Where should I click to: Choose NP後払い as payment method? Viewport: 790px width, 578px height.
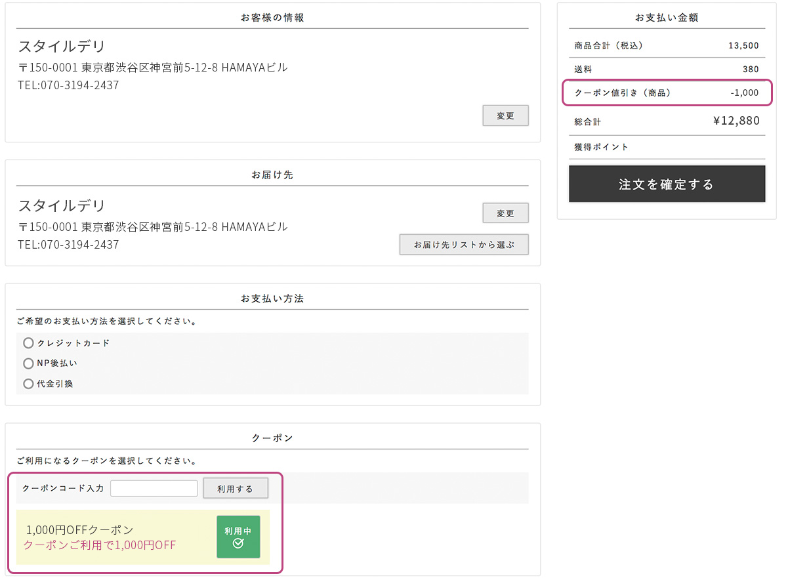click(x=28, y=363)
